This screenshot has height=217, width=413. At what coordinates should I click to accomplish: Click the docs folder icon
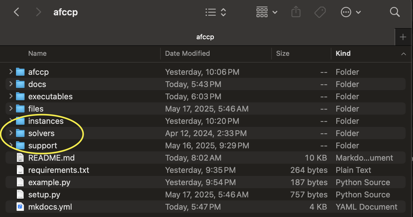(20, 84)
